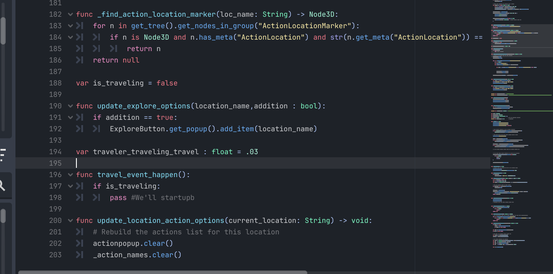This screenshot has width=553, height=274.
Task: Click the magnifier search icon in left panel
Action: (2, 185)
